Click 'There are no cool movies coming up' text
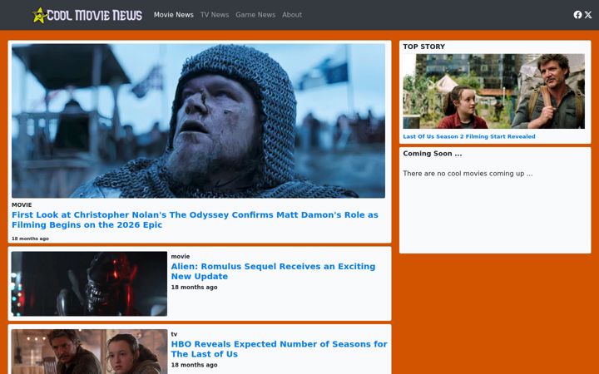 468,174
